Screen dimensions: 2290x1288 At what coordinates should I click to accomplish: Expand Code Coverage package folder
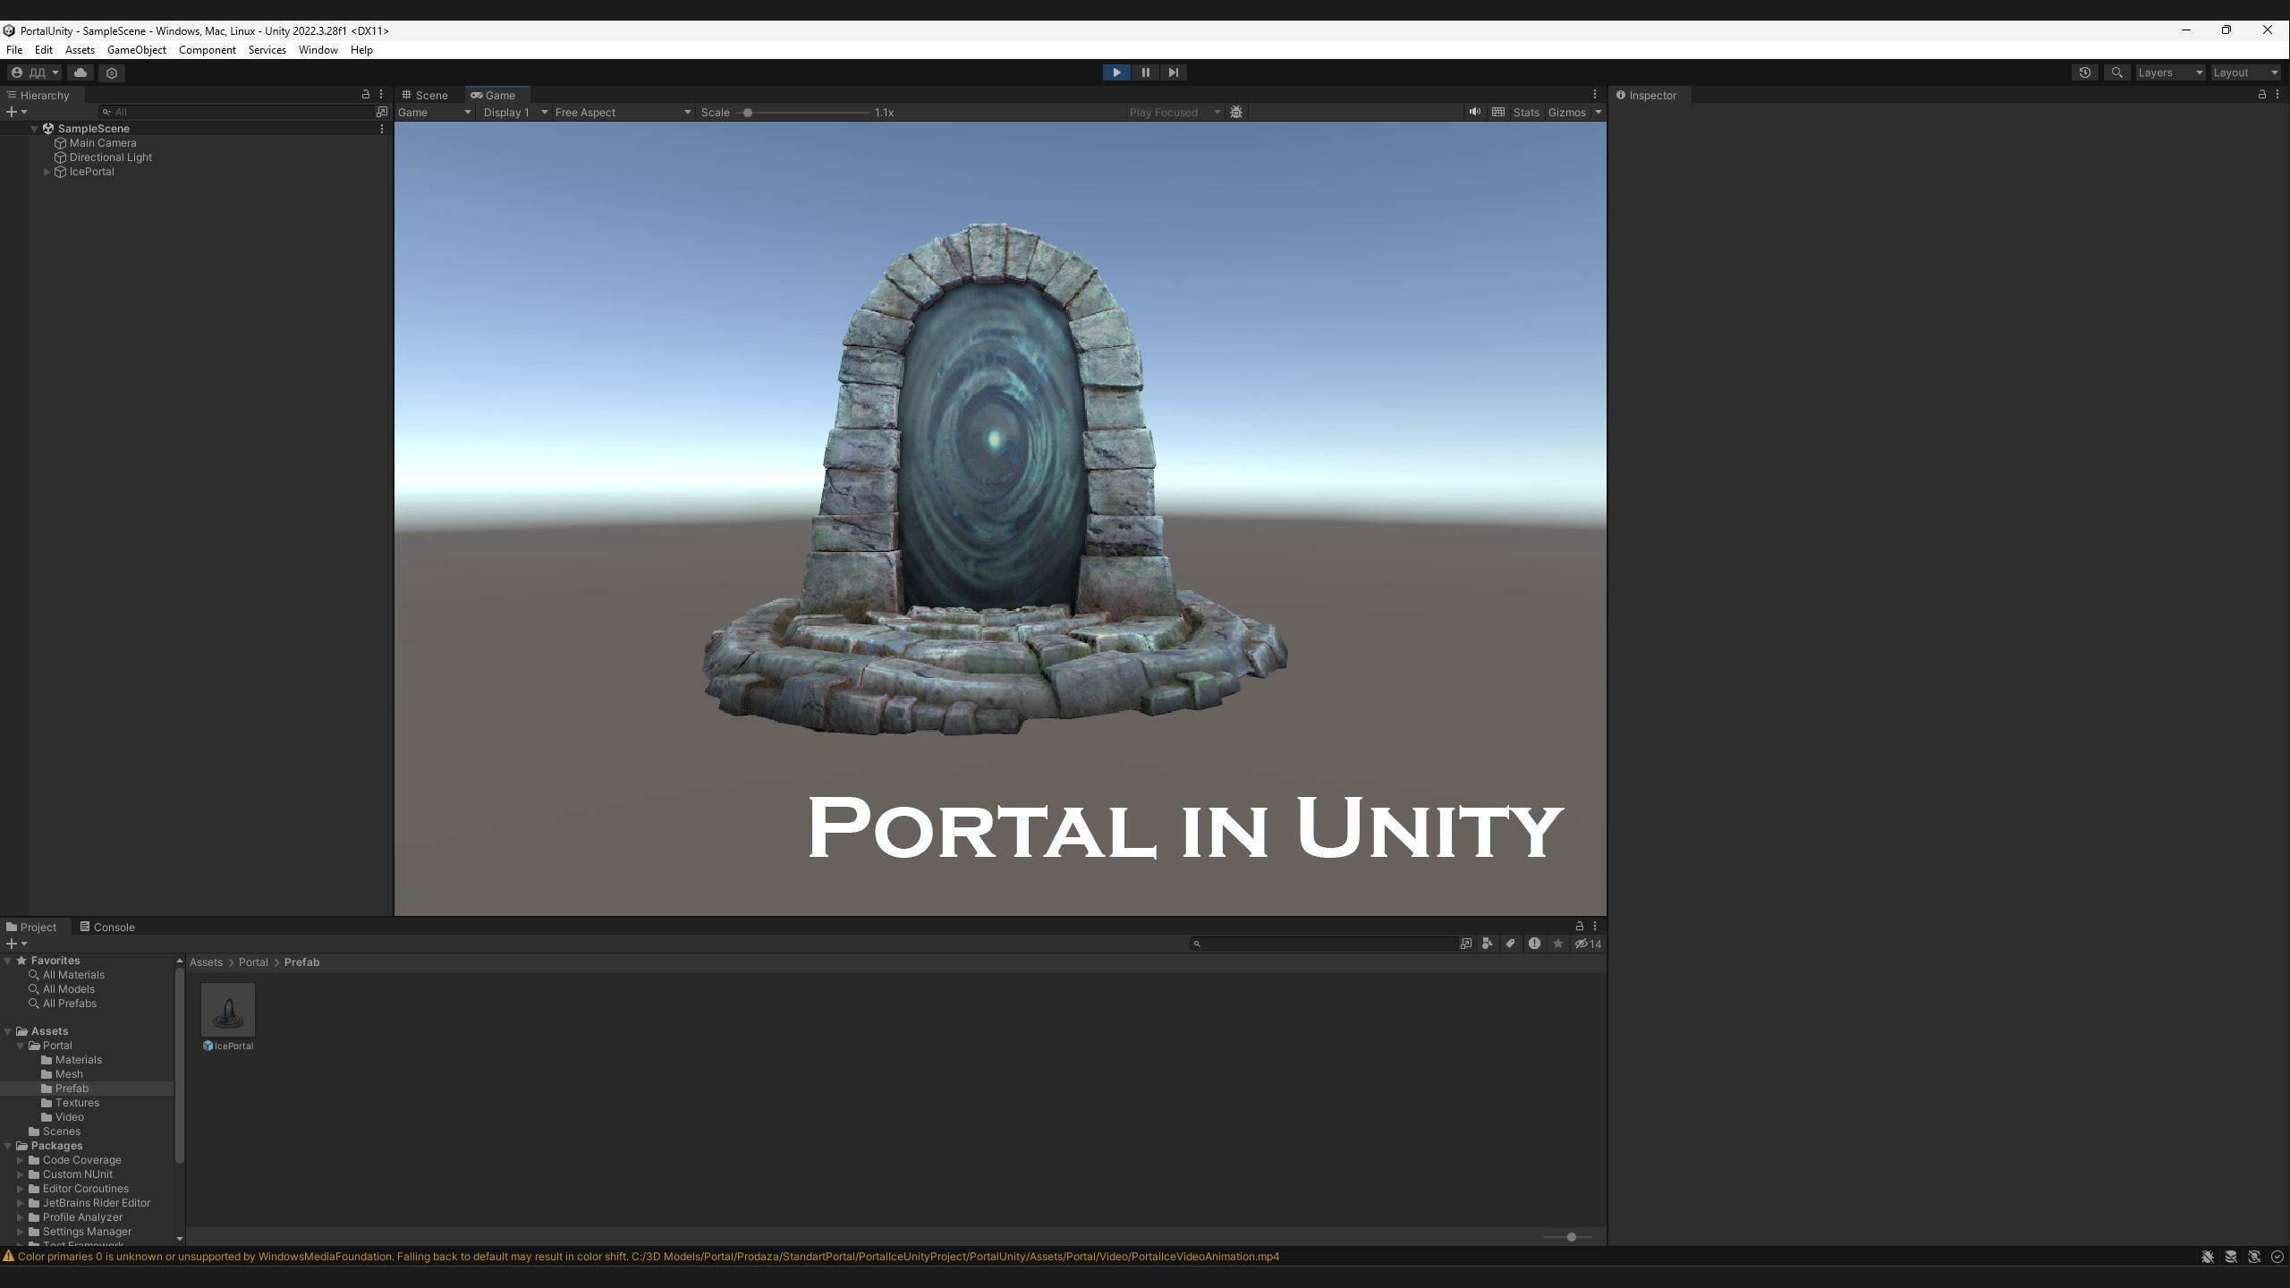(x=21, y=1160)
